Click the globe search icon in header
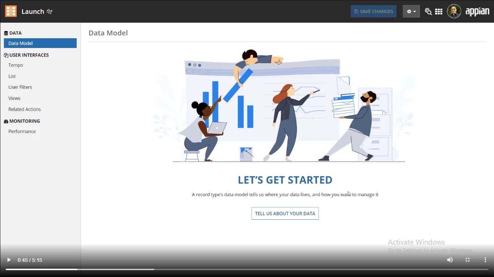Screen dimensions: 494x277 tap(428, 12)
